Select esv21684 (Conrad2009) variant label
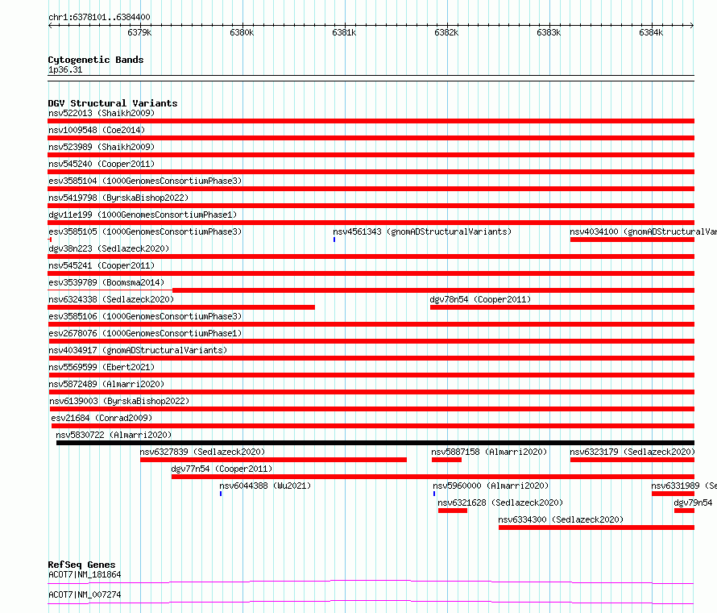 tap(102, 418)
